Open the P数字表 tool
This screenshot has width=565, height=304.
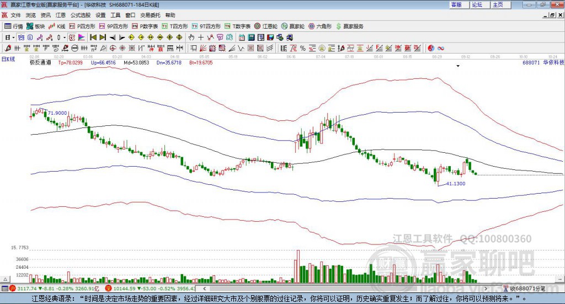pos(145,26)
